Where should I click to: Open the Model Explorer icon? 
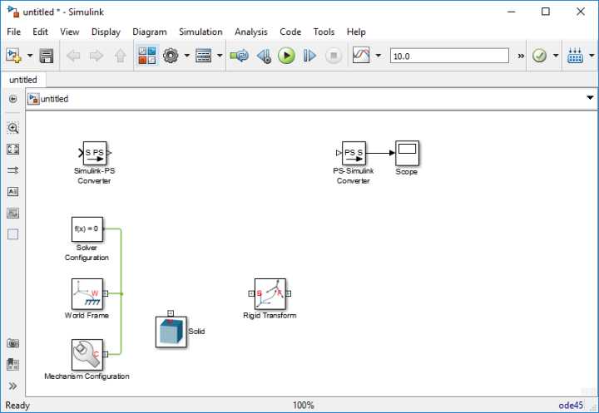203,56
